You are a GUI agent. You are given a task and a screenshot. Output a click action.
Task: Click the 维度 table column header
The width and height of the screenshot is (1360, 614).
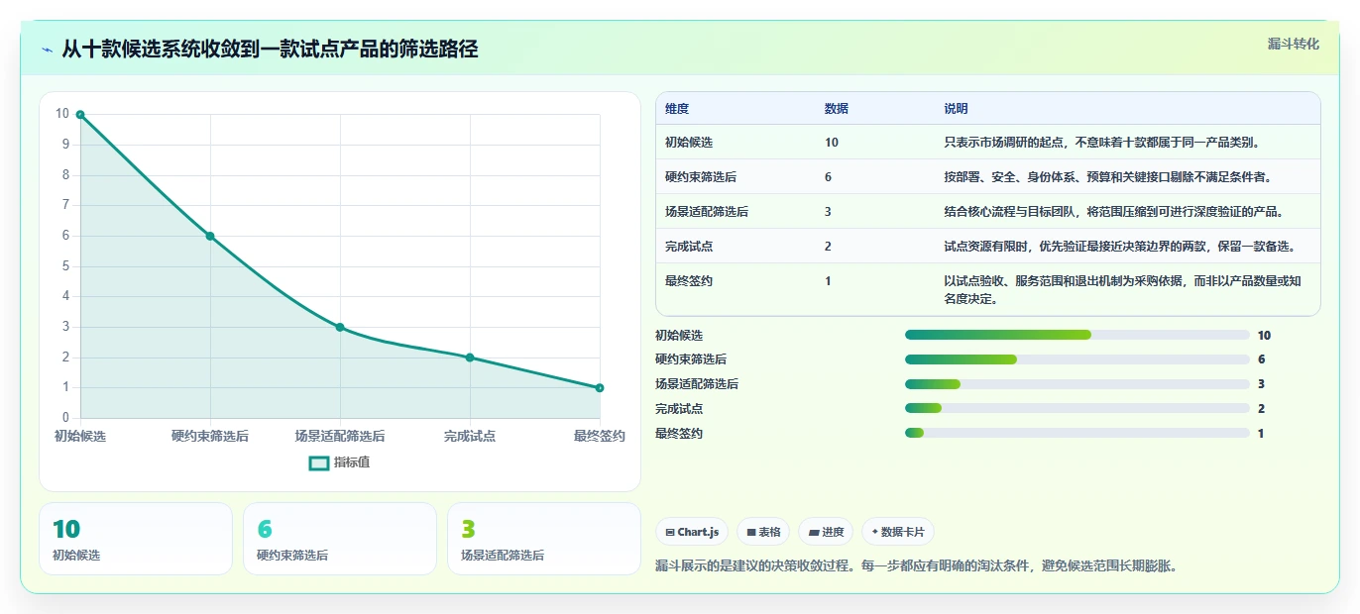677,109
